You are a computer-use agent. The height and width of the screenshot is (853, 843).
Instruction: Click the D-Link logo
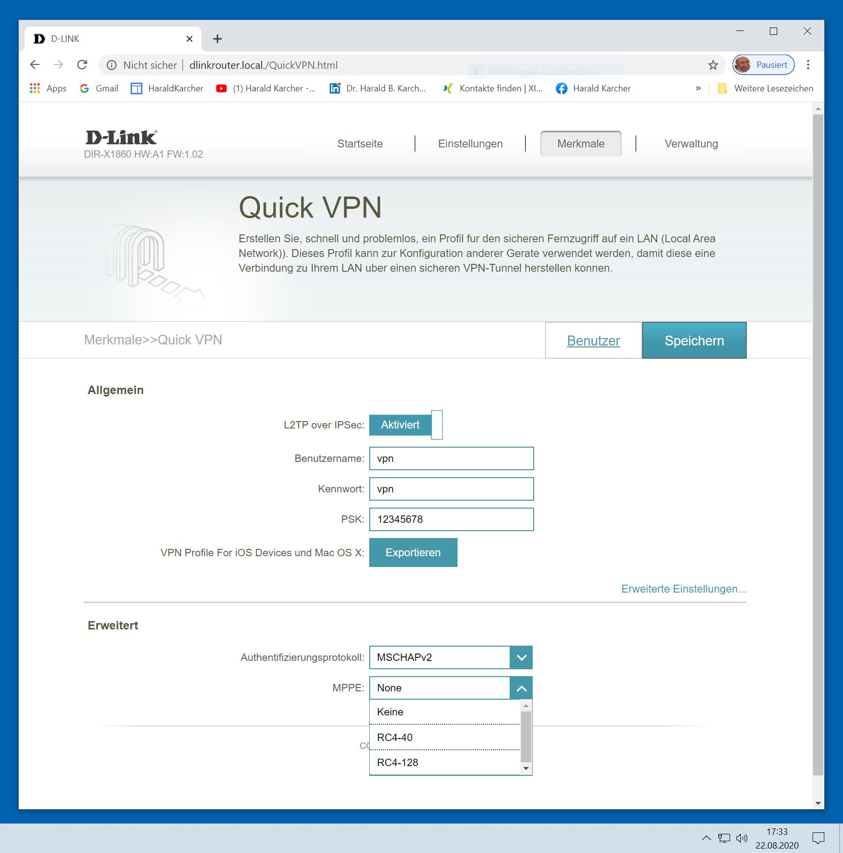coord(121,138)
